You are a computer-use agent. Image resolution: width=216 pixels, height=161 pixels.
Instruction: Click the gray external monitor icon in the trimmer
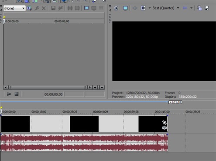[94, 8]
